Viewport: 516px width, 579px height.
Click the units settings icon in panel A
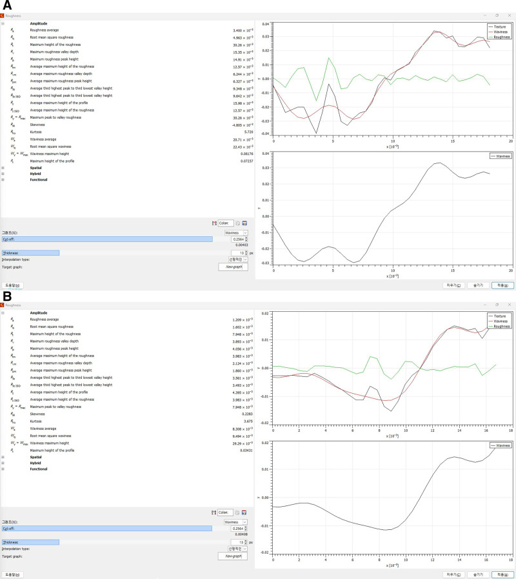pyautogui.click(x=214, y=223)
